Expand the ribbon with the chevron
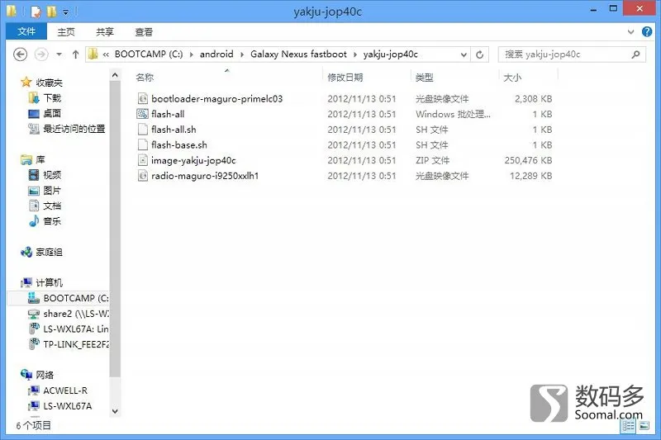This screenshot has width=661, height=440. click(630, 31)
